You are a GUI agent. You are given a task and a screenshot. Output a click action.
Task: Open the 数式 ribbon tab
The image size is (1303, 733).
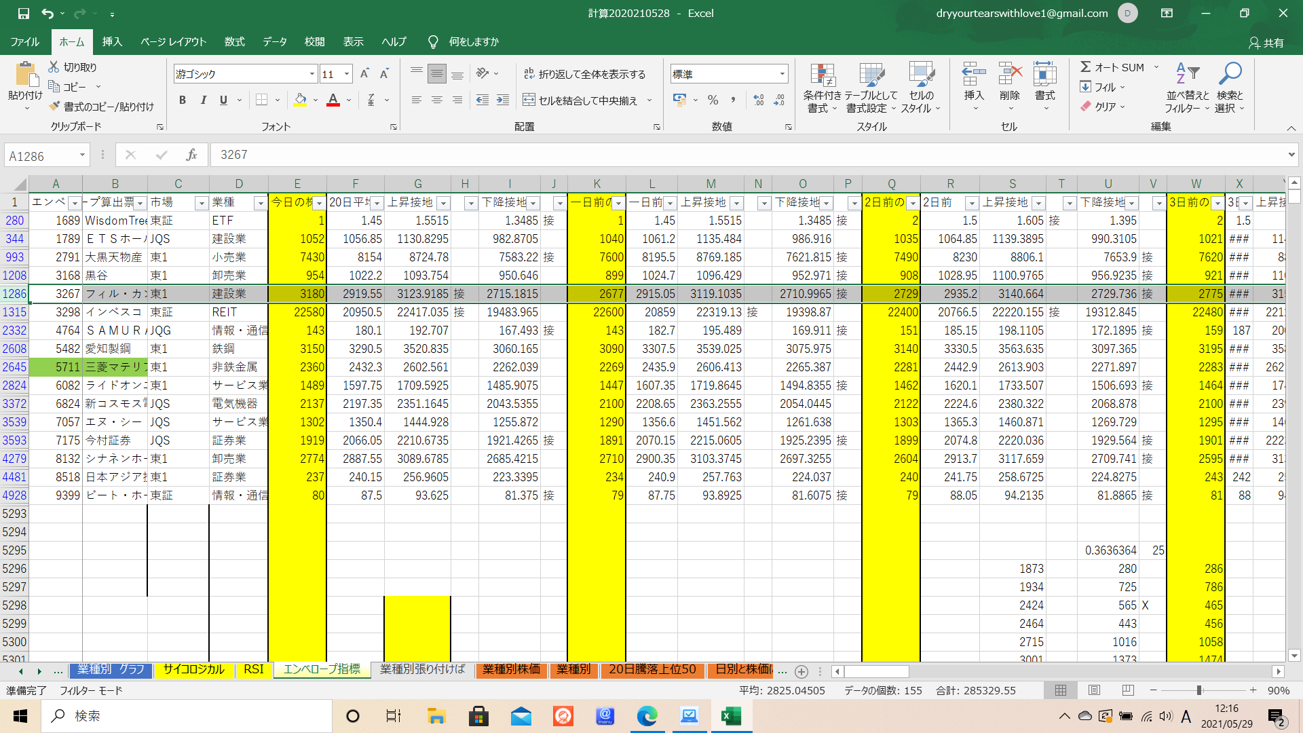[234, 42]
